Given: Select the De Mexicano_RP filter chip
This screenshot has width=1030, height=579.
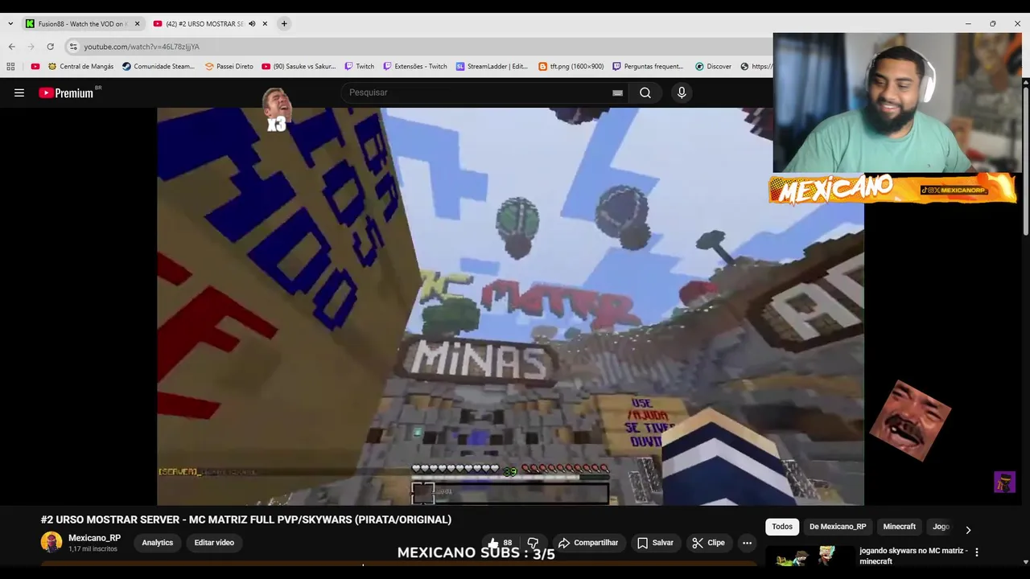Looking at the screenshot, I should [x=838, y=527].
